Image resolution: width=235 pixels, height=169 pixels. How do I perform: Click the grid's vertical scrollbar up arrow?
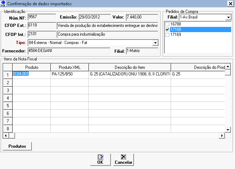228,66
